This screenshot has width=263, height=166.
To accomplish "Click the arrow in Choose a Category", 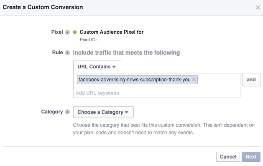I will (x=127, y=112).
